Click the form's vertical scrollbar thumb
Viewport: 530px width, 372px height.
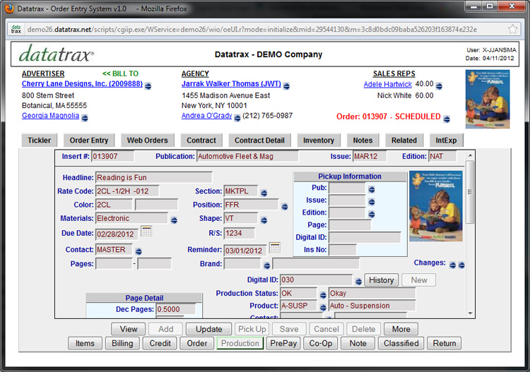(470, 192)
